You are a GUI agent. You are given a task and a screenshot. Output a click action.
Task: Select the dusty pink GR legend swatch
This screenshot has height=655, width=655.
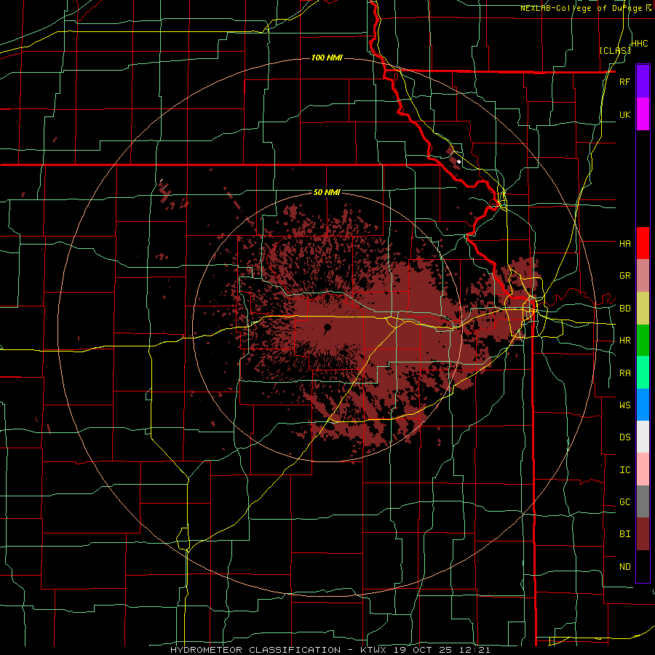pyautogui.click(x=643, y=276)
